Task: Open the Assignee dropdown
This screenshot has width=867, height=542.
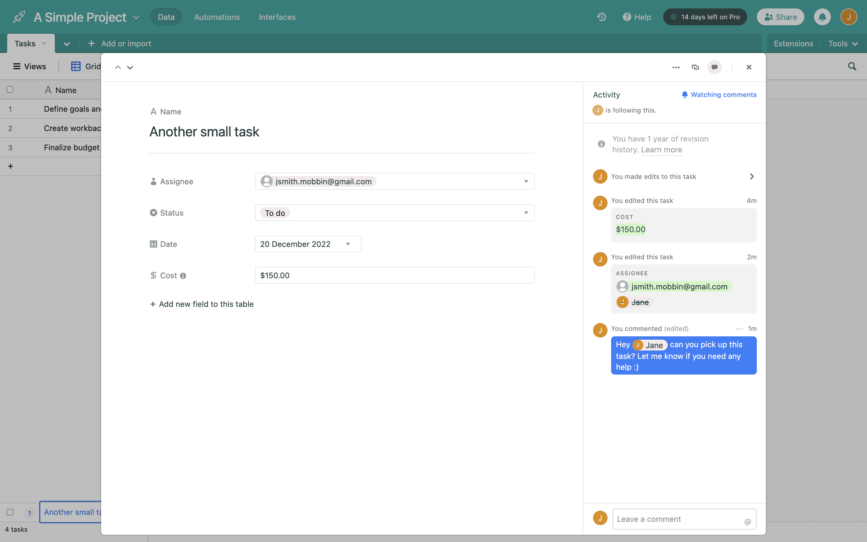Action: pyautogui.click(x=526, y=181)
